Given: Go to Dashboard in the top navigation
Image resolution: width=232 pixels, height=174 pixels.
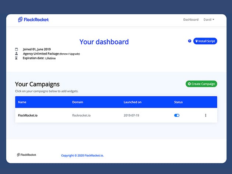Looking at the screenshot, I should click(x=191, y=19).
